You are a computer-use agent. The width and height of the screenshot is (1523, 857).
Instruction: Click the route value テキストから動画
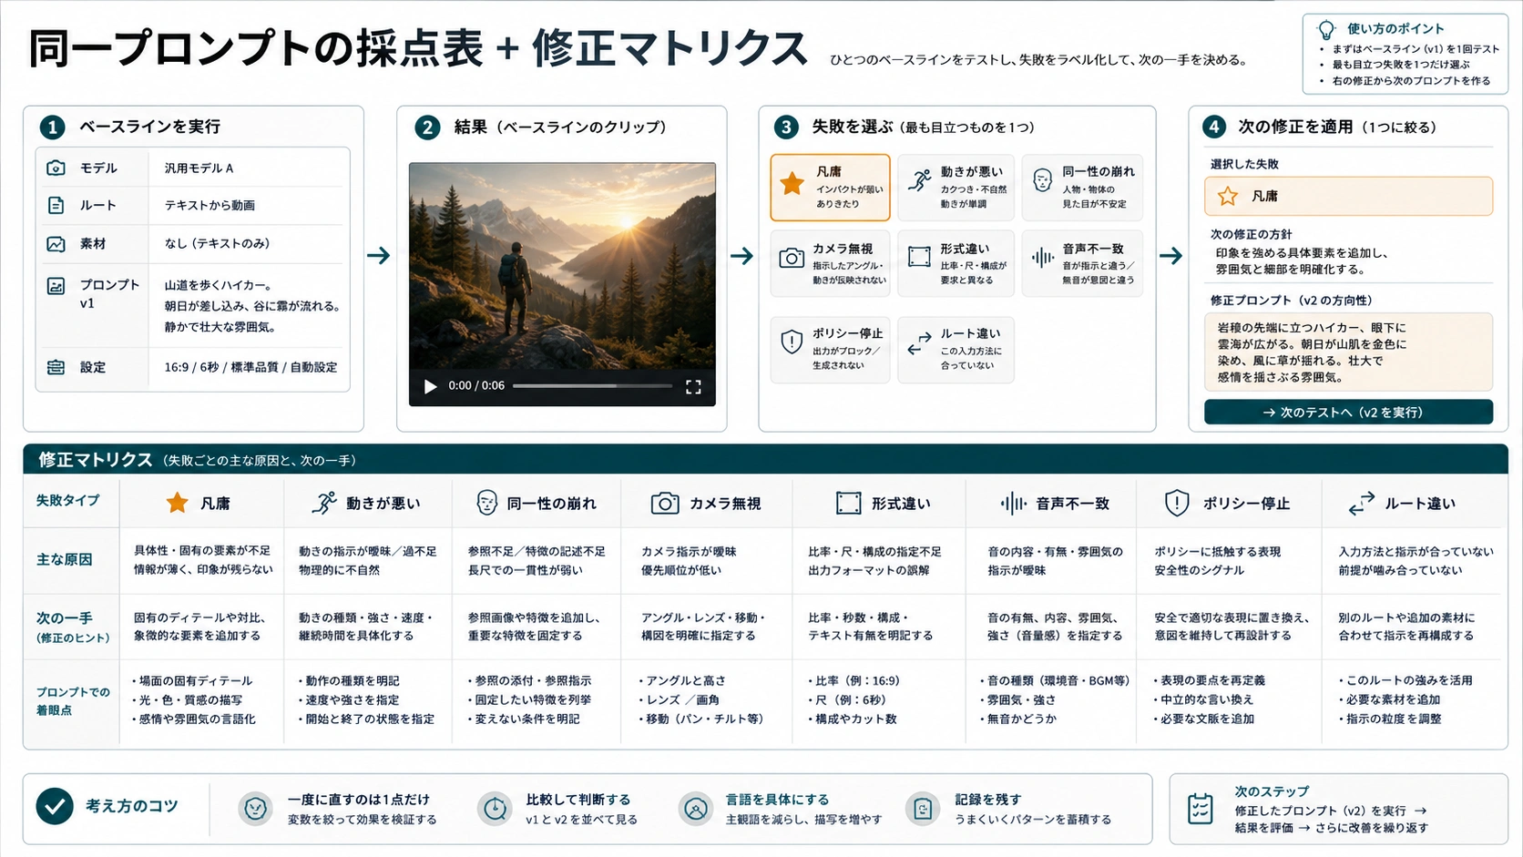coord(210,206)
